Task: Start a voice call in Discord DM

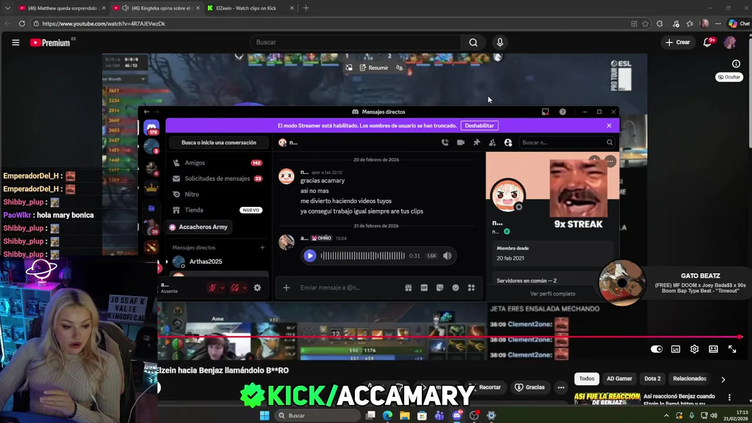Action: pos(445,142)
